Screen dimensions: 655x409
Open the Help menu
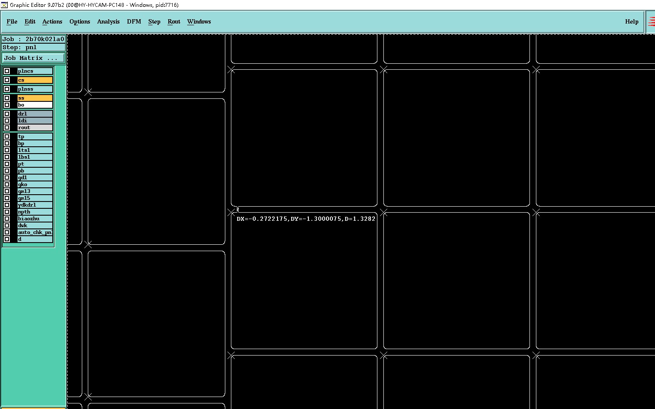coord(631,21)
